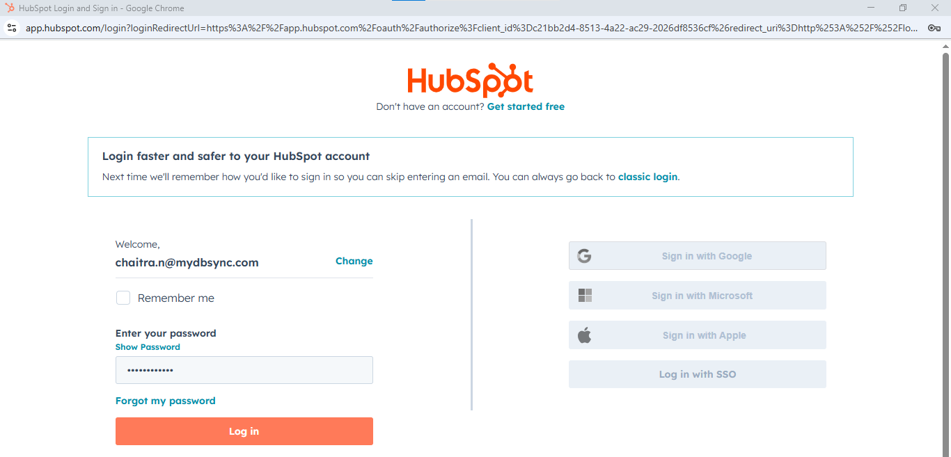
Task: Click the Apple logo icon
Action: point(584,335)
